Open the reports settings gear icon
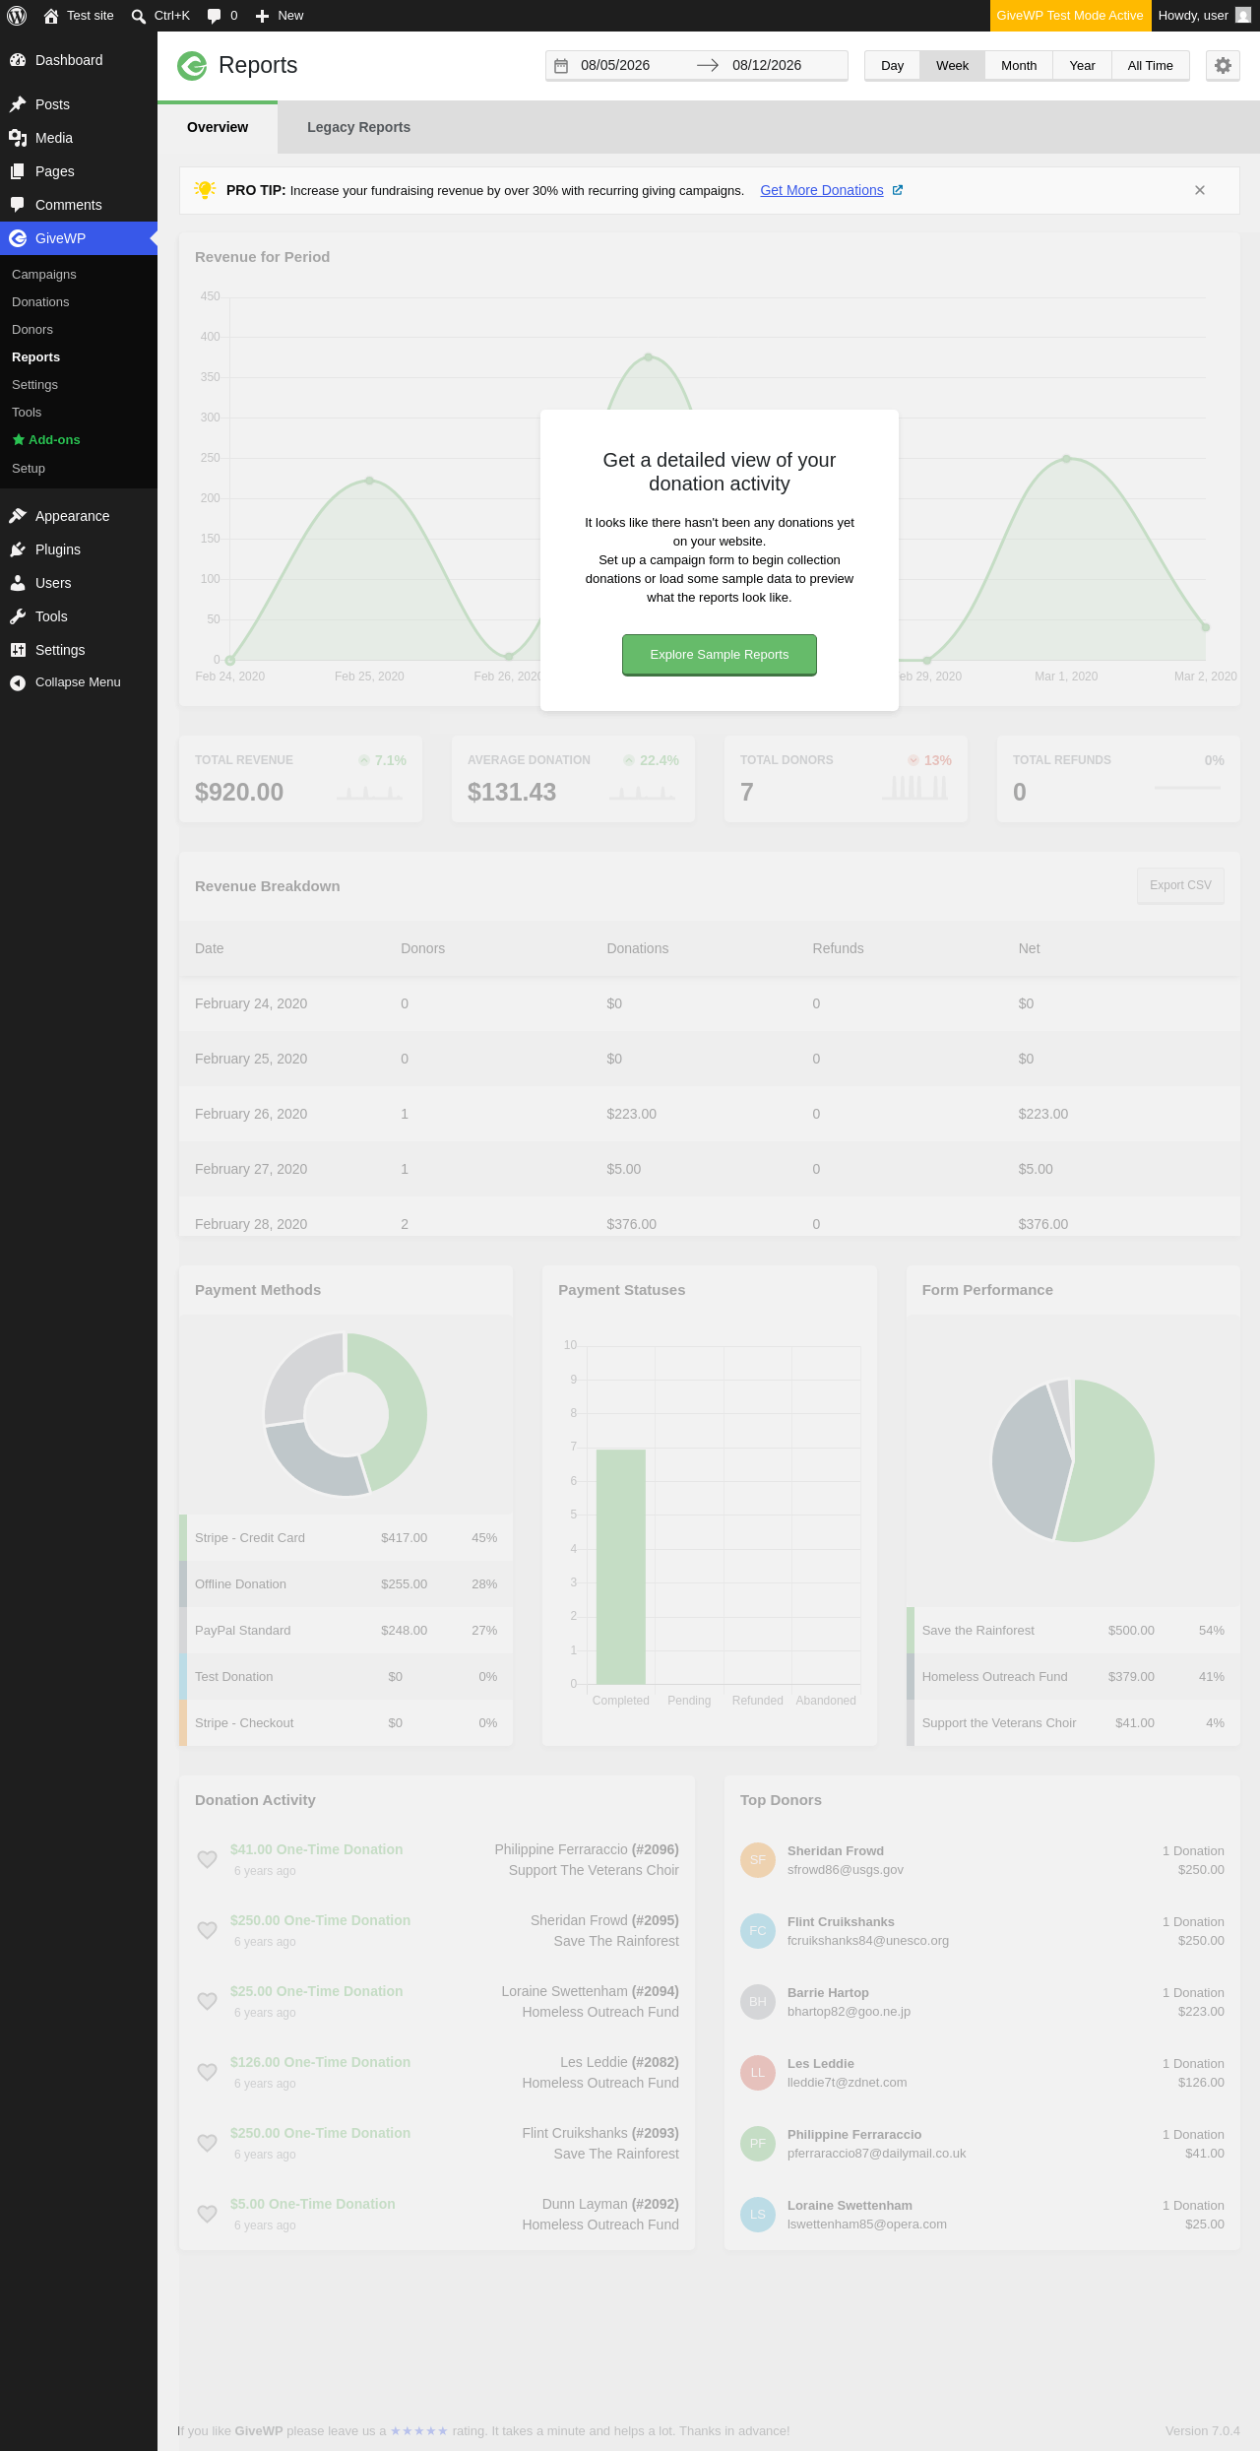This screenshot has width=1260, height=2451. pos(1223,65)
